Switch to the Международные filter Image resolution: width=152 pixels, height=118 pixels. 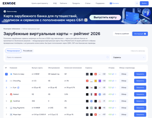tap(13, 51)
